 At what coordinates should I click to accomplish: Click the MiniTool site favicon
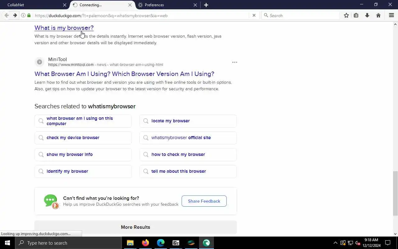39,62
